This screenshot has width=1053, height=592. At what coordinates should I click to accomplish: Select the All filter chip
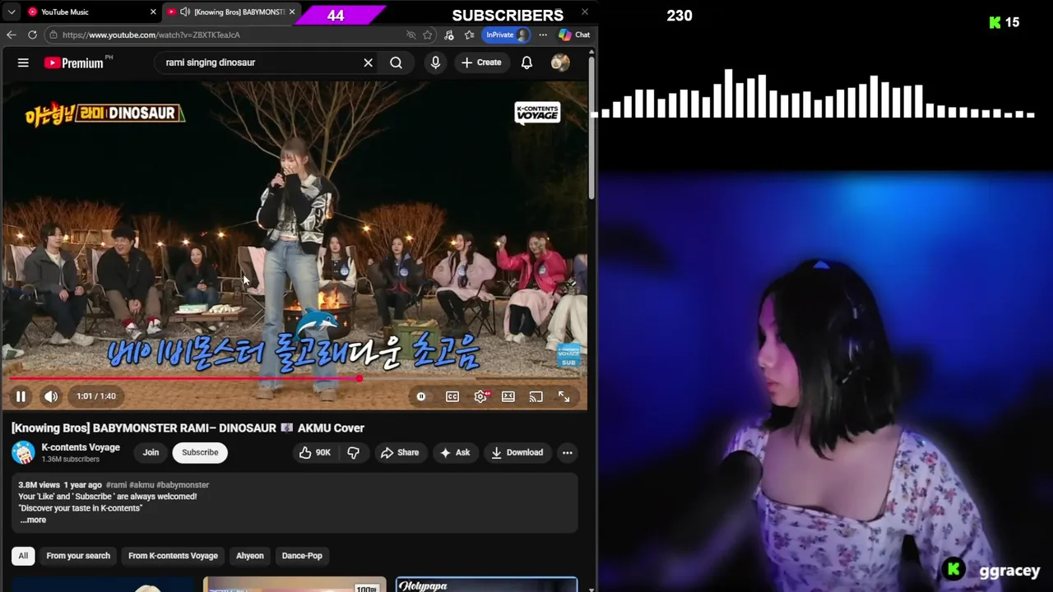[23, 556]
